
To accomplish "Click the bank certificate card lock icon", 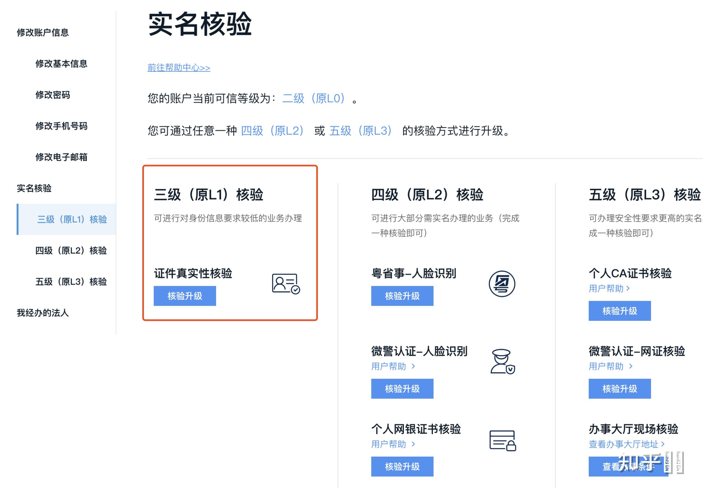I will coord(503,441).
